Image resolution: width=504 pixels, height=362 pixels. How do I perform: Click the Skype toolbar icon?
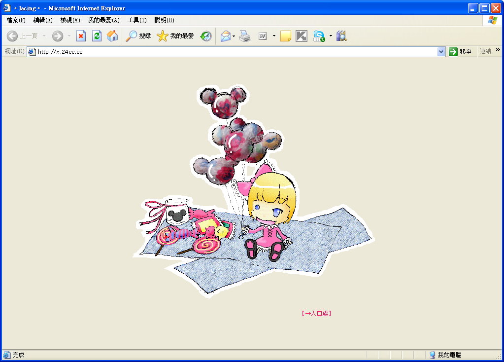(x=319, y=36)
